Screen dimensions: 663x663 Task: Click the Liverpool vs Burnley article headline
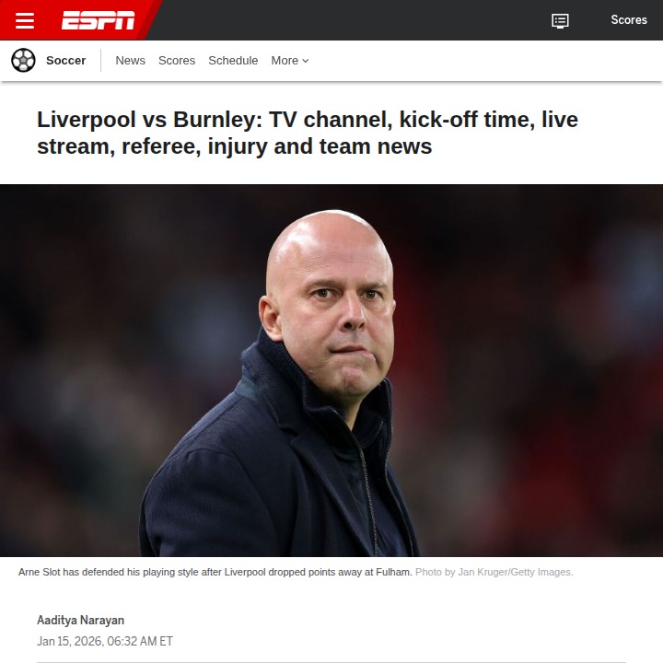[x=308, y=133]
